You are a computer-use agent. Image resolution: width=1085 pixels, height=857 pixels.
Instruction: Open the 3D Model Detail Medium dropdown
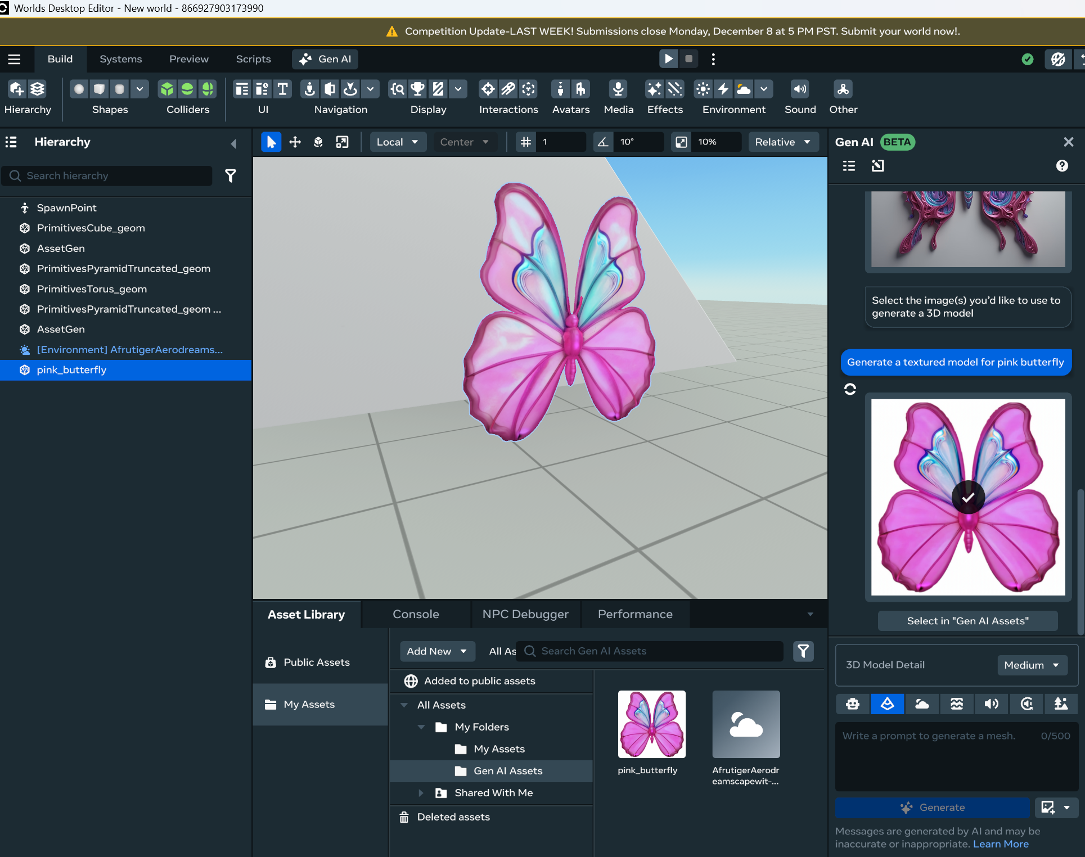1032,665
